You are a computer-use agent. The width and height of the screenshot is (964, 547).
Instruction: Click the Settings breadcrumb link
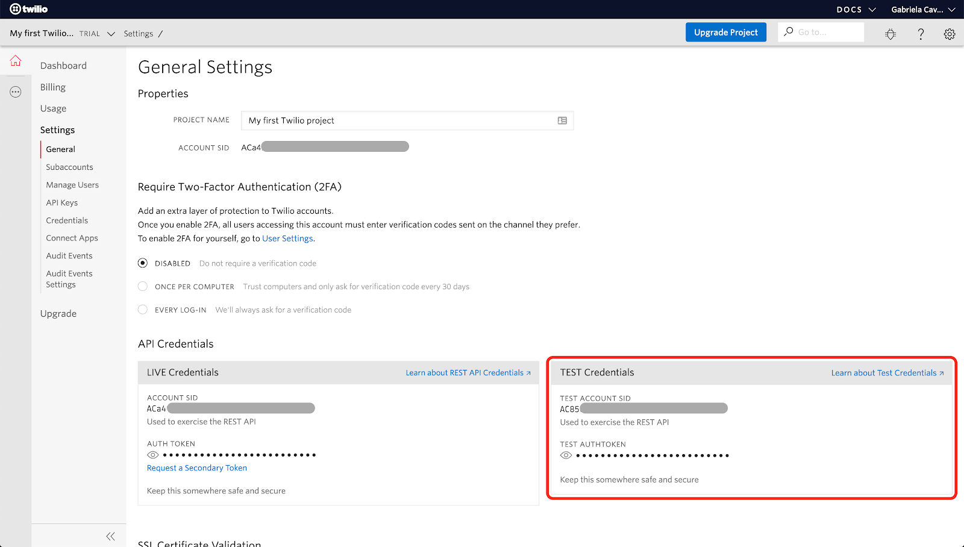point(139,34)
